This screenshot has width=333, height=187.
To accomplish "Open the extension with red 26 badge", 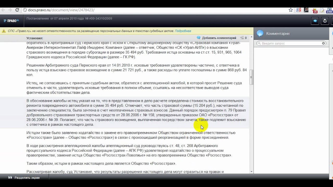I will [315, 10].
